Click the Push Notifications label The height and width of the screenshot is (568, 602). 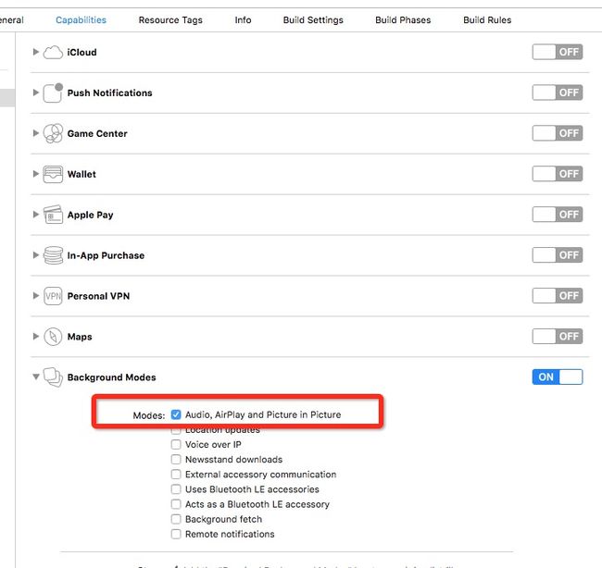(x=110, y=93)
